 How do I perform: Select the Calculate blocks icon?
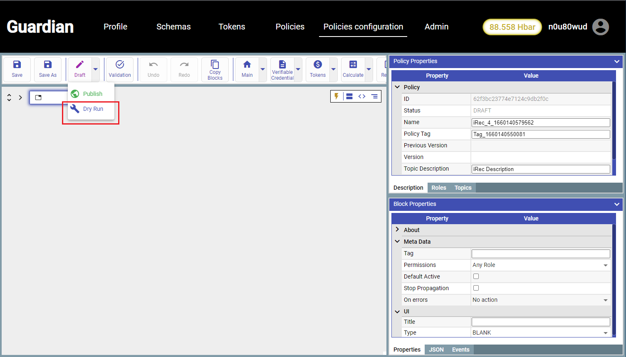tap(353, 64)
